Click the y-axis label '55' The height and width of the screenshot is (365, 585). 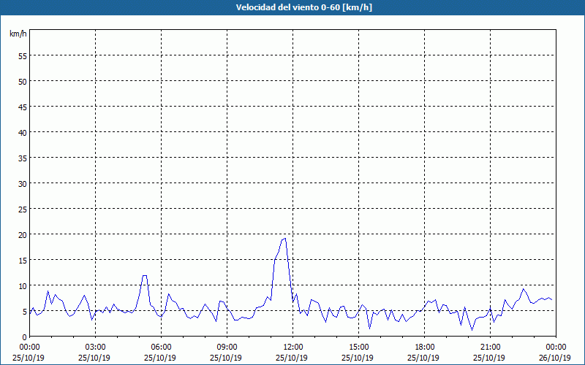point(23,55)
